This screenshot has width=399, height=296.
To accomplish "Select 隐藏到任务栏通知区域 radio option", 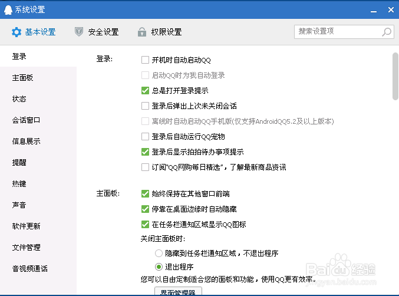I will pos(159,253).
